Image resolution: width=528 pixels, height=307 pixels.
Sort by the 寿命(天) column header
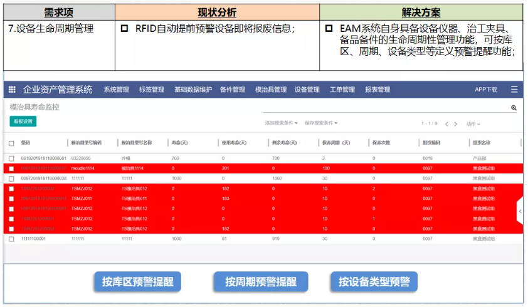click(x=179, y=143)
